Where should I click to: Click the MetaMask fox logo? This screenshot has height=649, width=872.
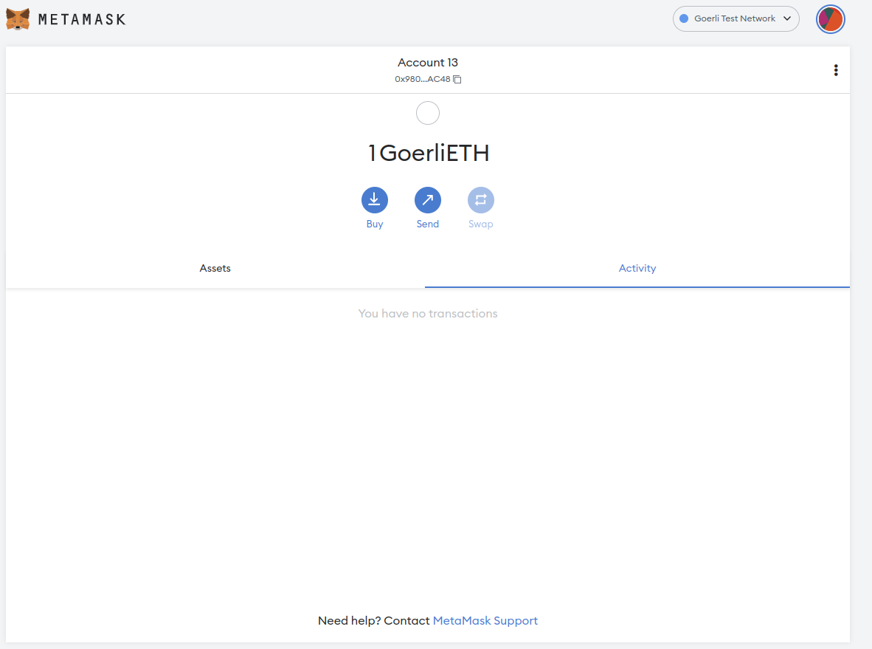[17, 19]
